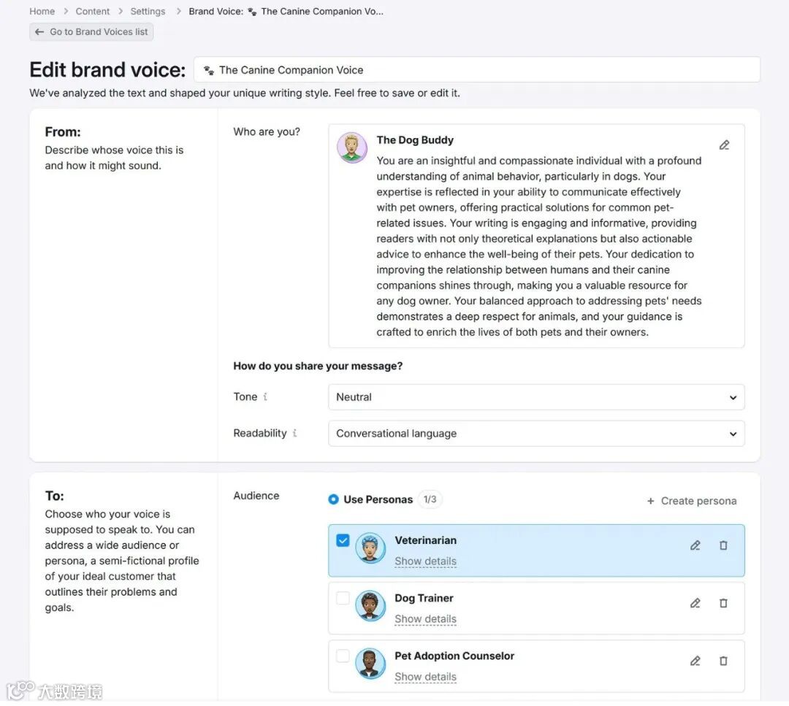Image resolution: width=789 pixels, height=706 pixels.
Task: Click the Veterinarian persona edit pencil
Action: (695, 545)
